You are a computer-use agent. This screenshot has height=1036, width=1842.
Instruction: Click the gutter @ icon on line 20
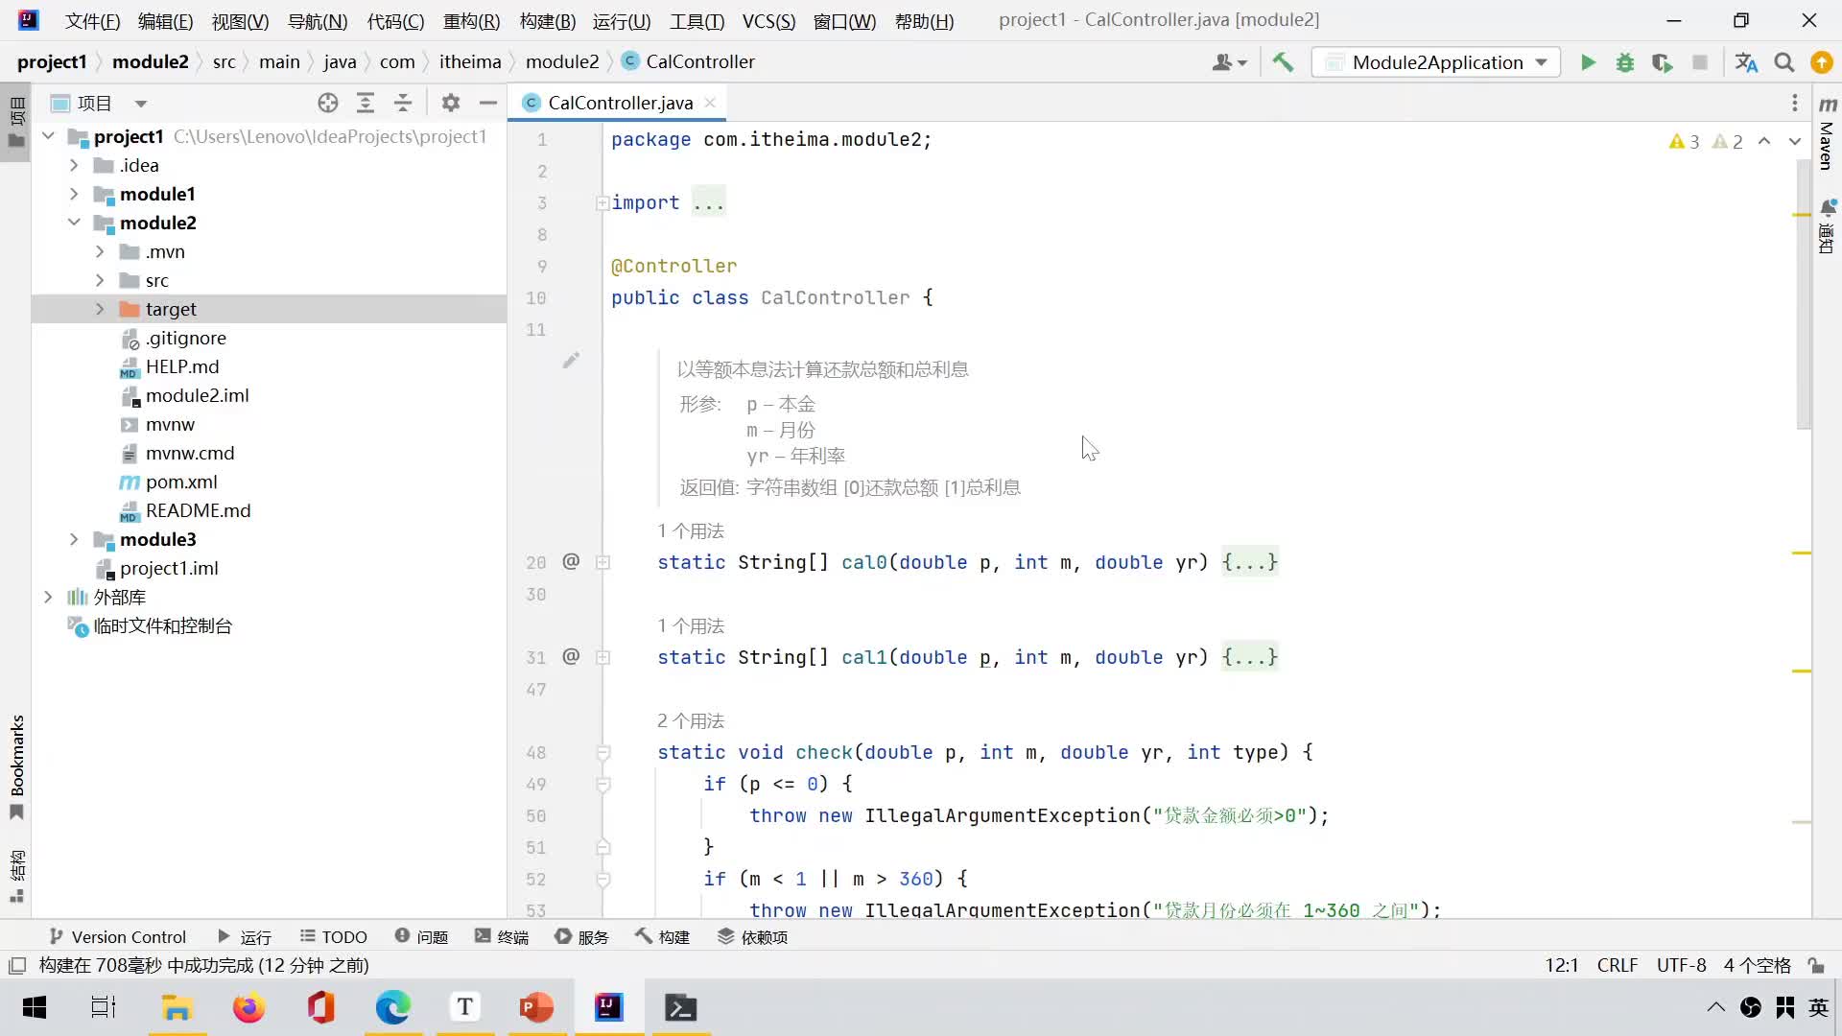pyautogui.click(x=571, y=561)
